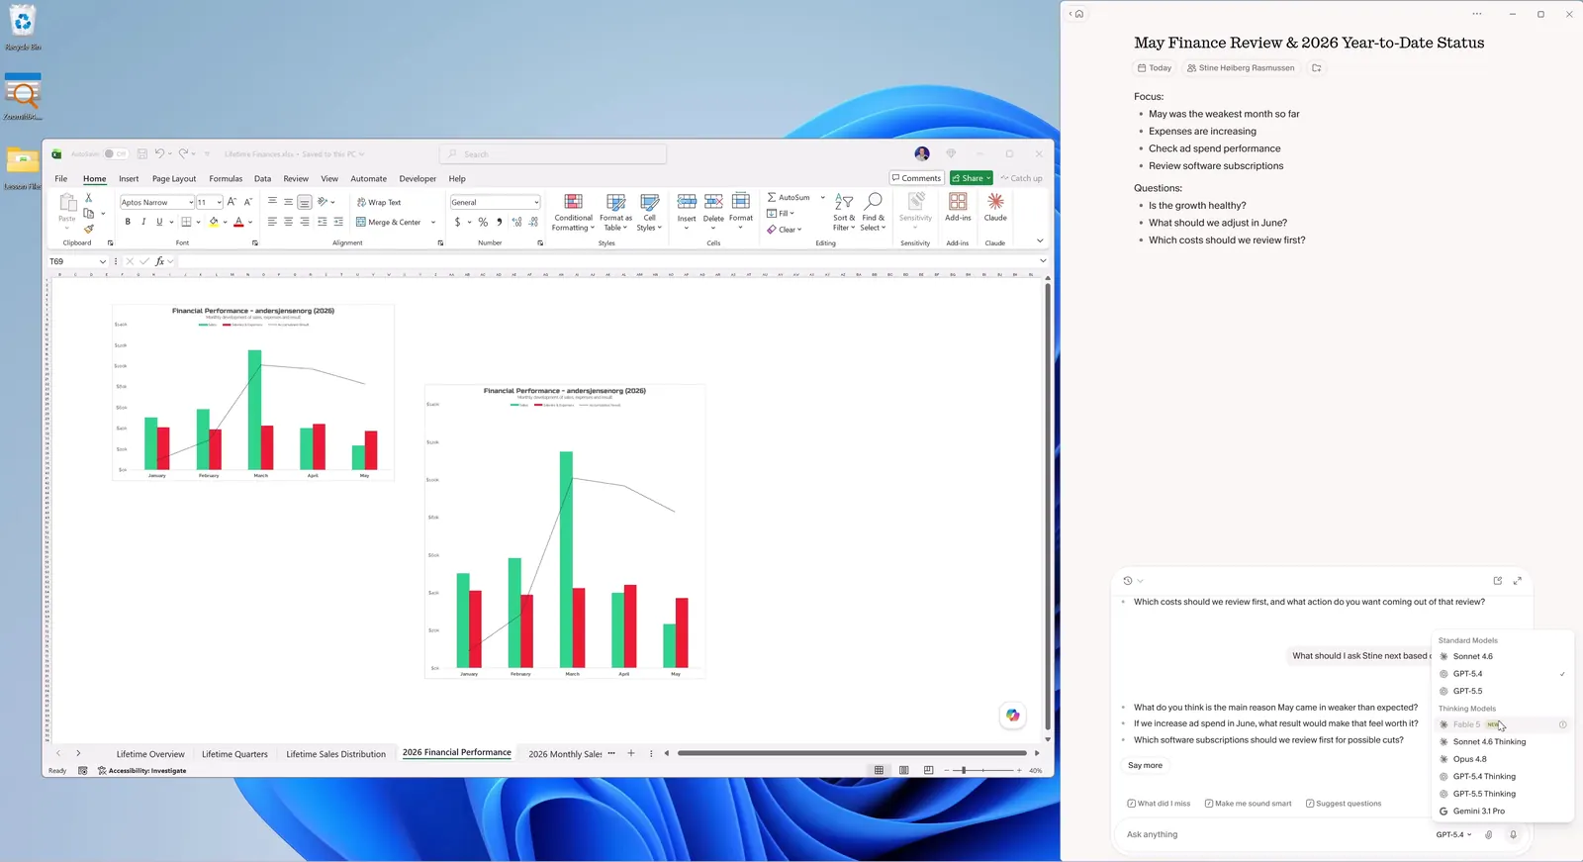1583x862 pixels.
Task: Check the 'What did I miss' option
Action: 1159,804
